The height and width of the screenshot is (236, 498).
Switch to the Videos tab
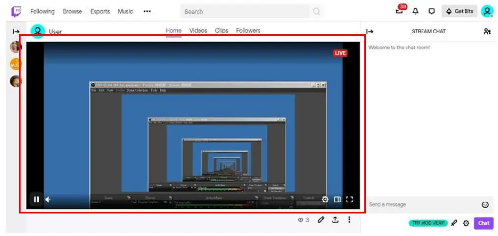point(198,30)
